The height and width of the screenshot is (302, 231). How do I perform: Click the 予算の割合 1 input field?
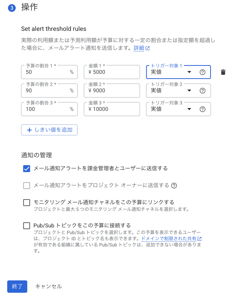[x=46, y=72]
